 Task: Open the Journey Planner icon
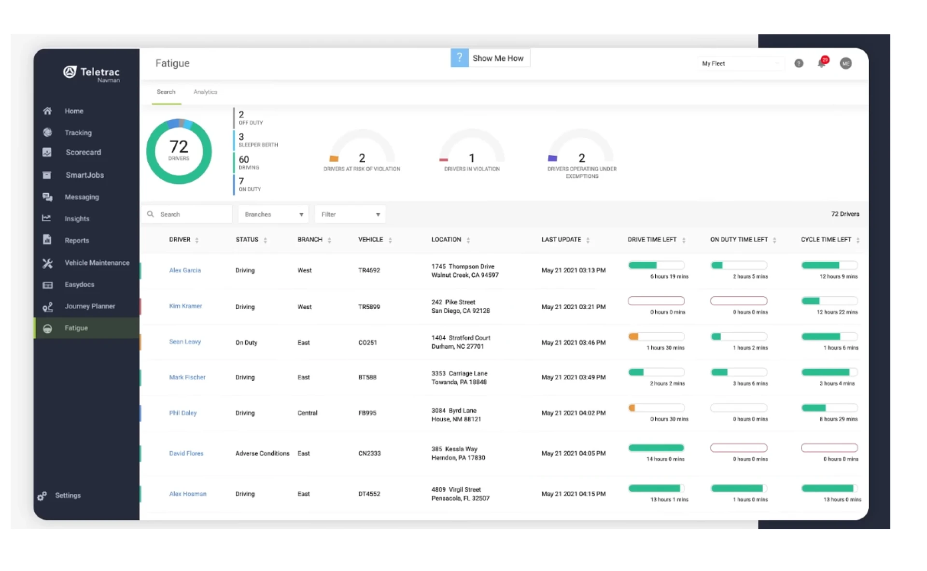point(47,307)
